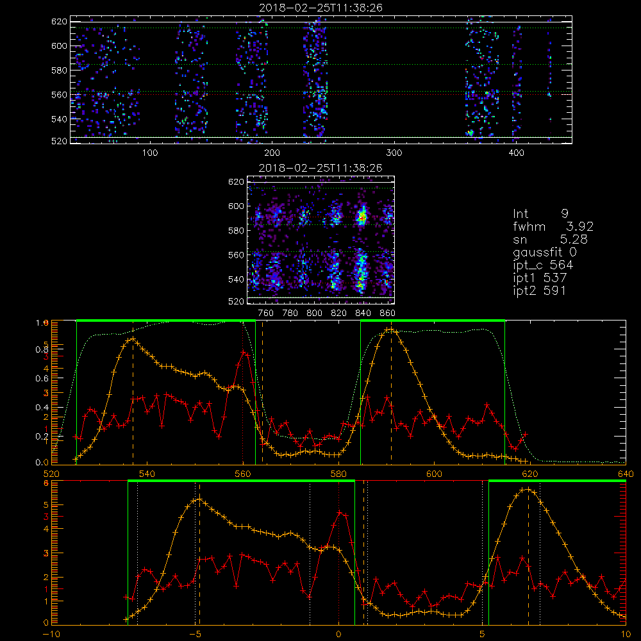This screenshot has height=641, width=641.
Task: Click the orange peak near -5 on bottom plot
Action: pyautogui.click(x=199, y=499)
